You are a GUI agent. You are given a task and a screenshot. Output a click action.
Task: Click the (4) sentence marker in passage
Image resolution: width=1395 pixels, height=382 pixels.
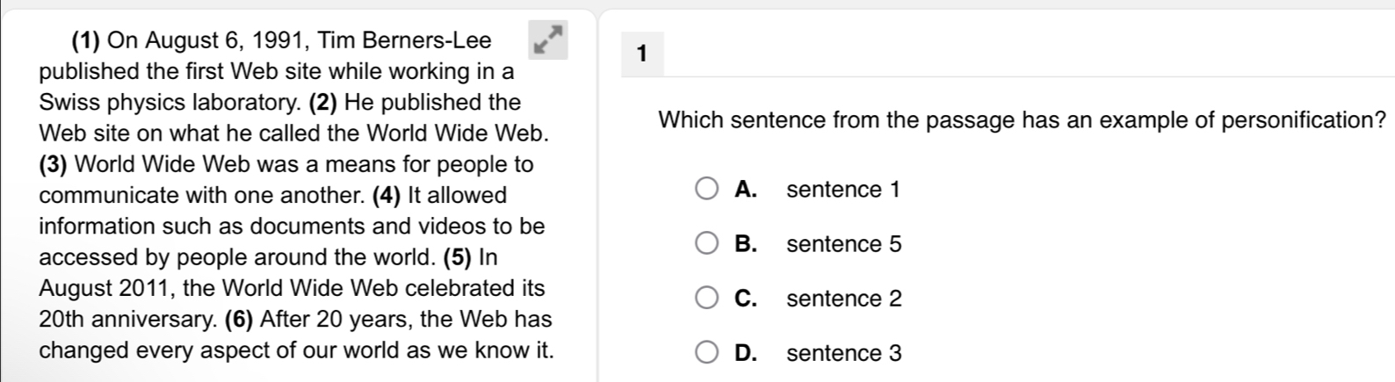point(389,195)
